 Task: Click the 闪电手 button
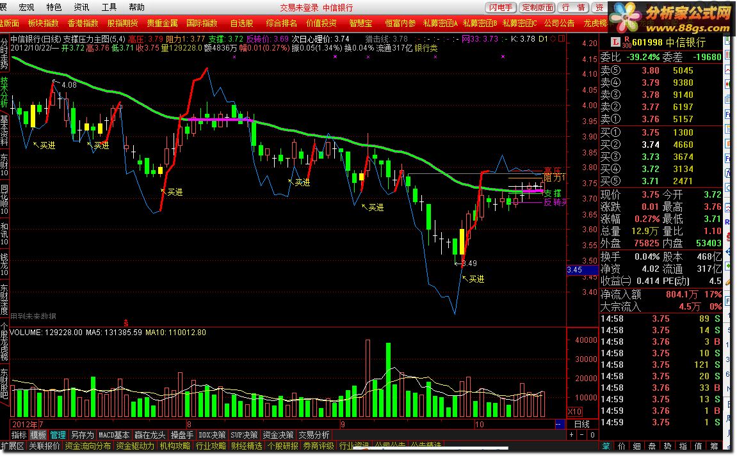point(501,8)
